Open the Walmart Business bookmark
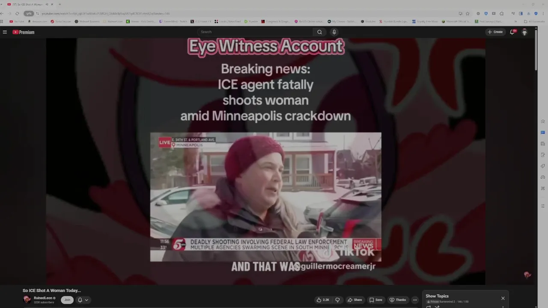Viewport: 548px width, 308px height. pos(87,21)
